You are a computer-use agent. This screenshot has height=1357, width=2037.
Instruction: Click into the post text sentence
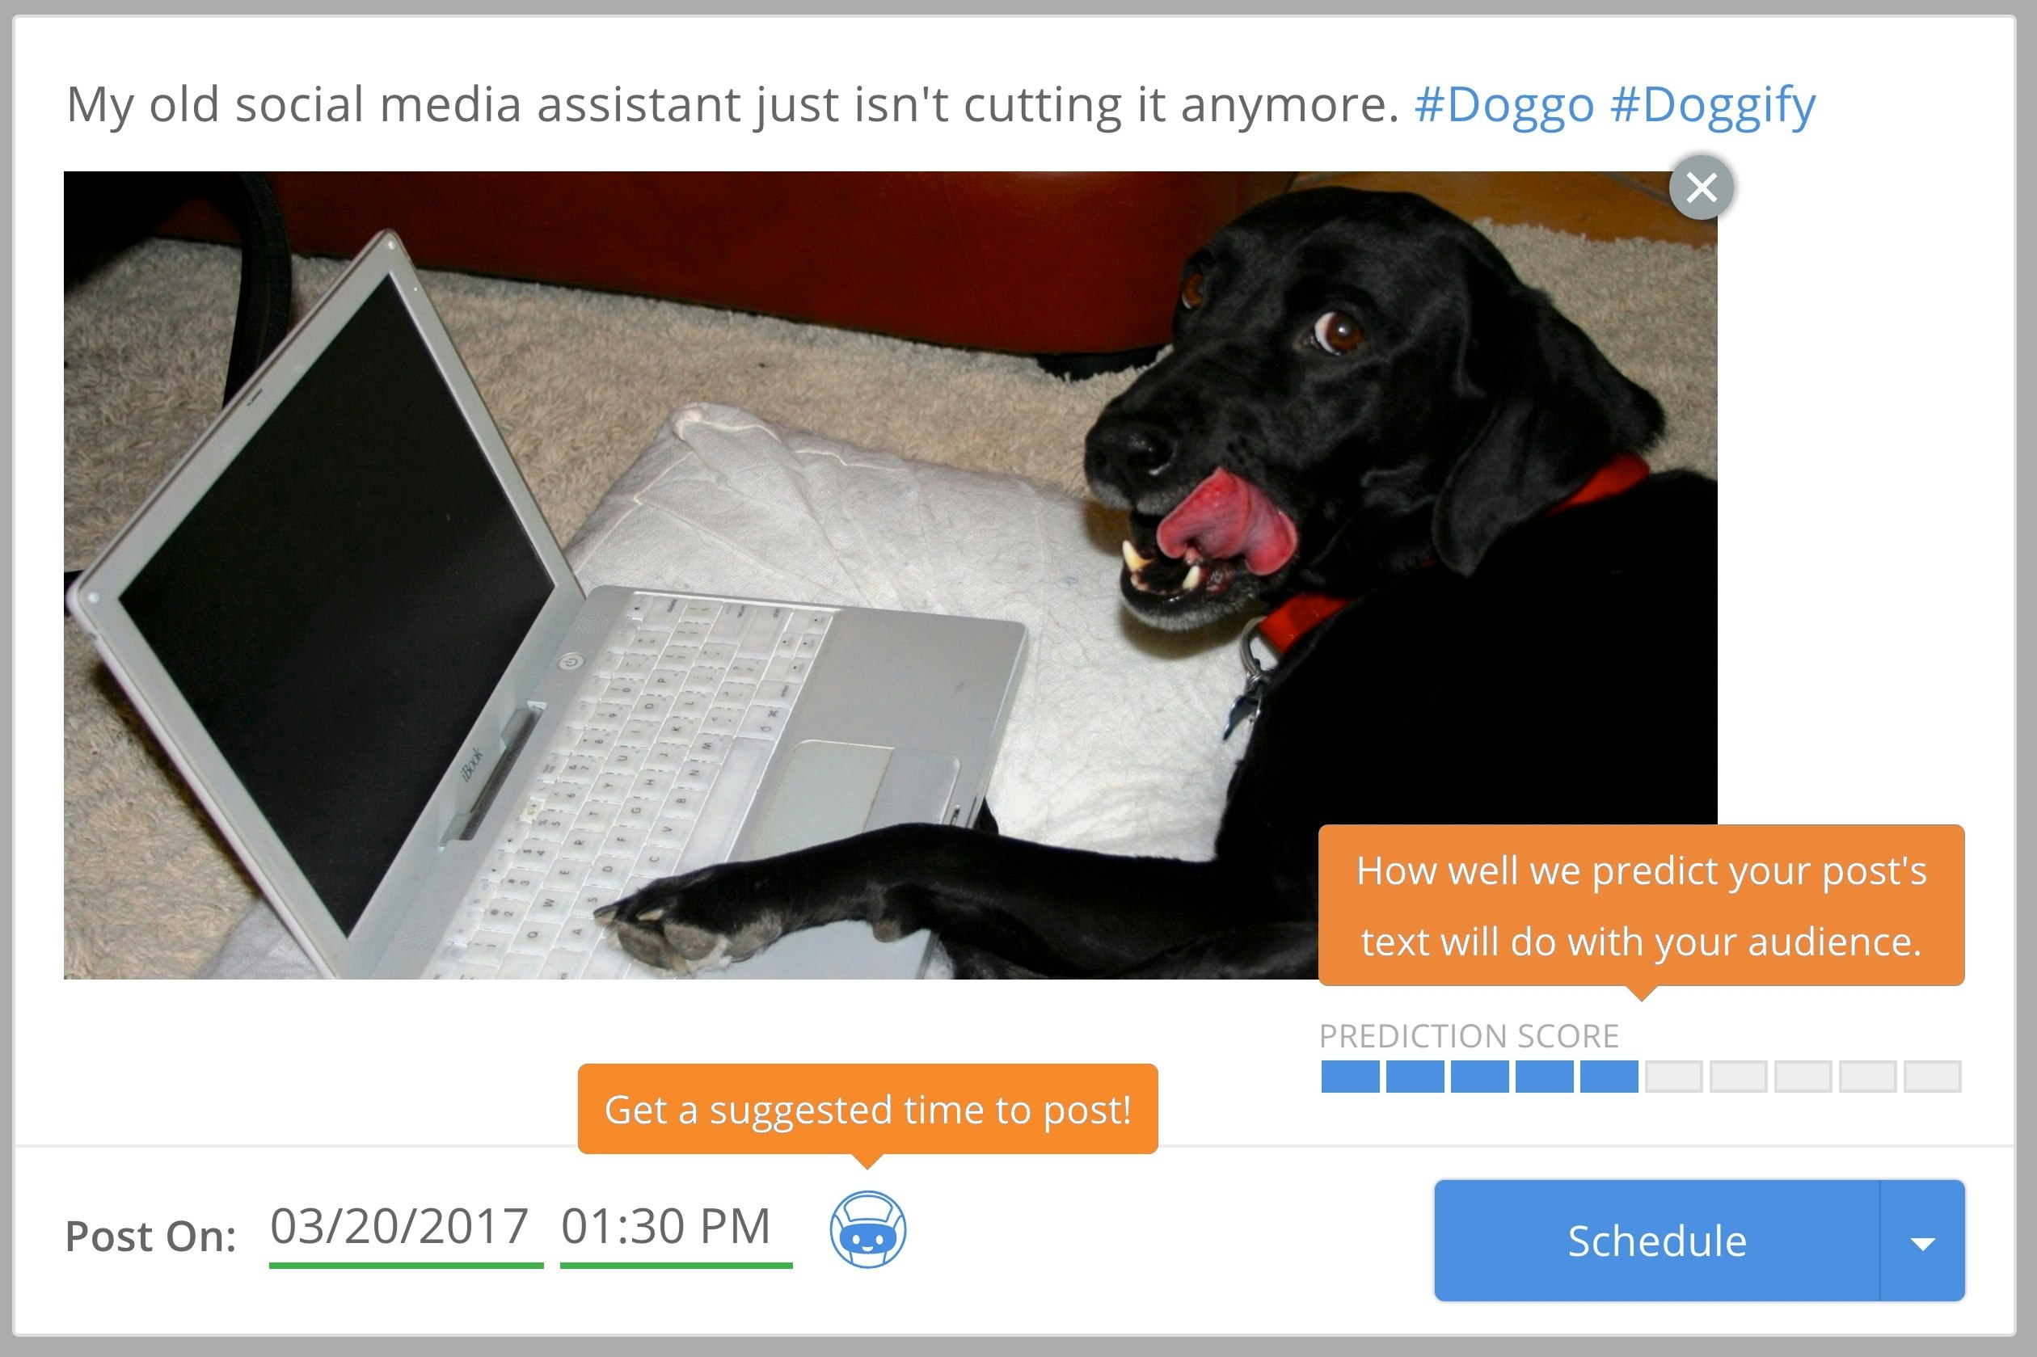click(x=732, y=106)
